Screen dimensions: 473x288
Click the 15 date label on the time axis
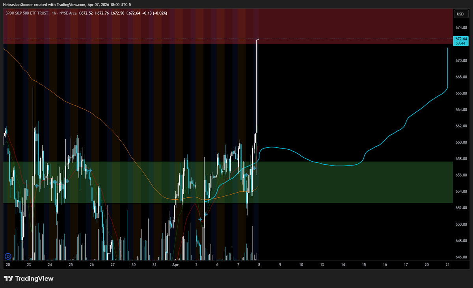click(363, 266)
